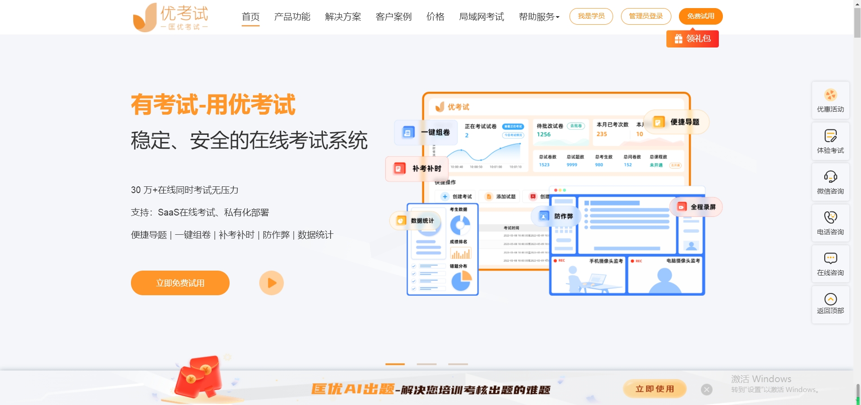Open the 客户案例 menu item
This screenshot has width=861, height=405.
(393, 17)
